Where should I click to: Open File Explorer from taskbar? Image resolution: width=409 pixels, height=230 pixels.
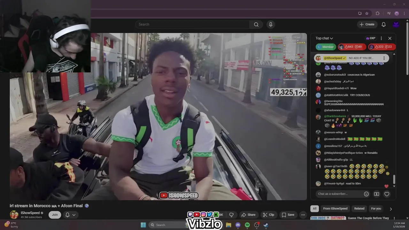click(228, 225)
